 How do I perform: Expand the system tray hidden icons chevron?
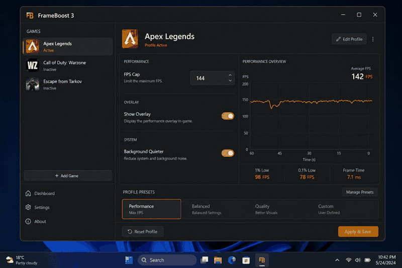click(337, 260)
